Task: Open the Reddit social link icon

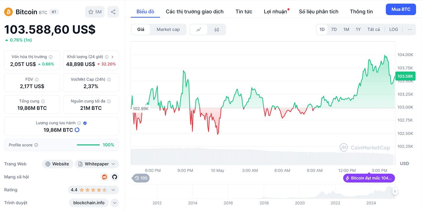Action: click(105, 177)
